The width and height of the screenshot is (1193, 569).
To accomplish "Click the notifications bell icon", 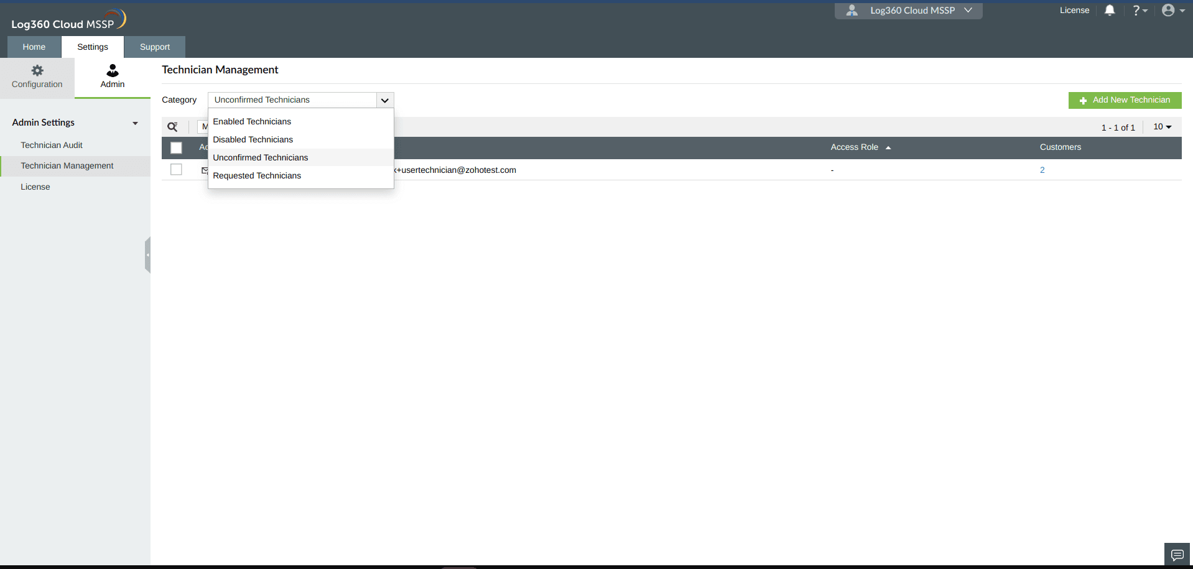I will coord(1110,10).
